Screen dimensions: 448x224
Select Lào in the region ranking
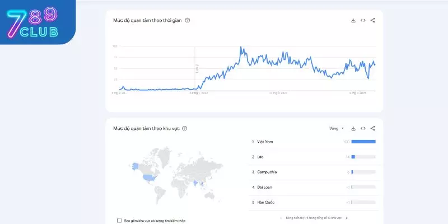pyautogui.click(x=260, y=157)
